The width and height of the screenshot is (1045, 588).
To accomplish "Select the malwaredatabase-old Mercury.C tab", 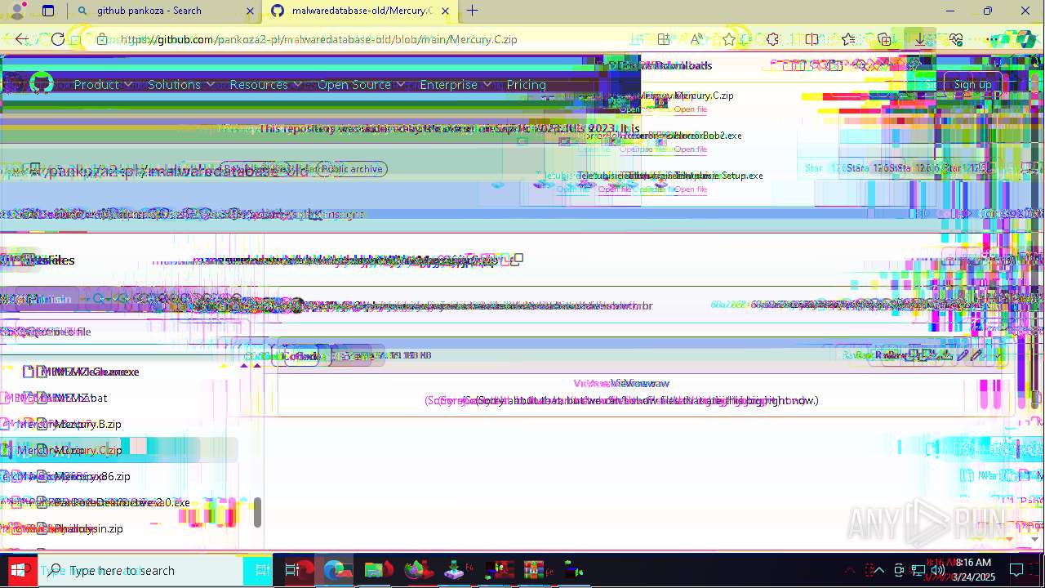I will (360, 11).
